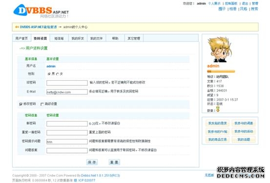
Task: Click the DVBBS ASP.NET论坛官方 breadcrumb link
Action: (39, 27)
